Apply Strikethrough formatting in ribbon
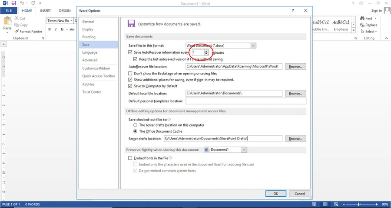This screenshot has width=391, height=208. pyautogui.click(x=72, y=29)
